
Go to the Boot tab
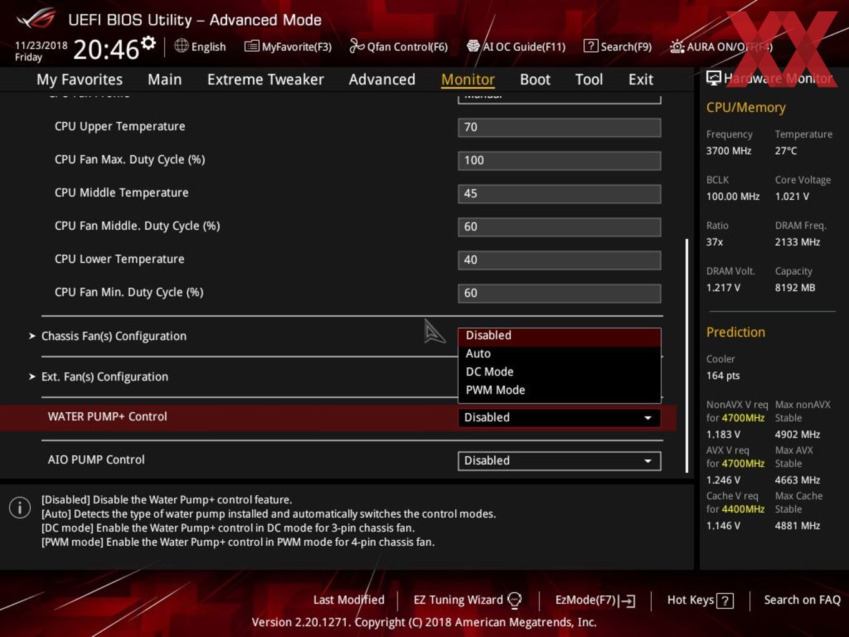[x=535, y=79]
